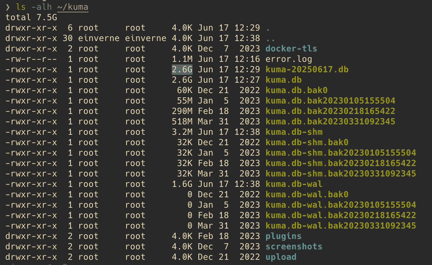Click the 'total 7.5G' line
432x265 pixels.
pyautogui.click(x=31, y=18)
